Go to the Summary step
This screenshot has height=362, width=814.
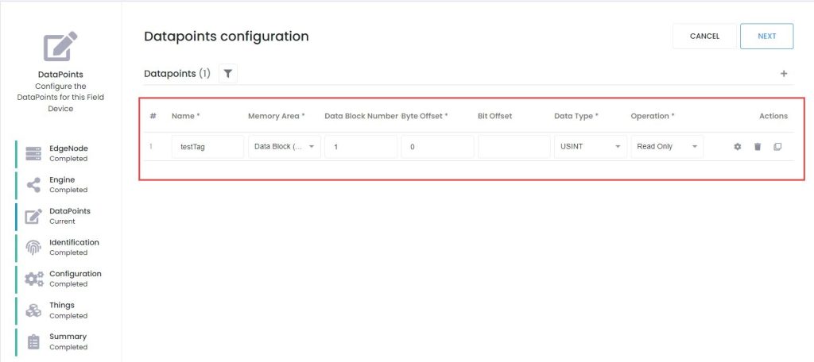click(68, 342)
